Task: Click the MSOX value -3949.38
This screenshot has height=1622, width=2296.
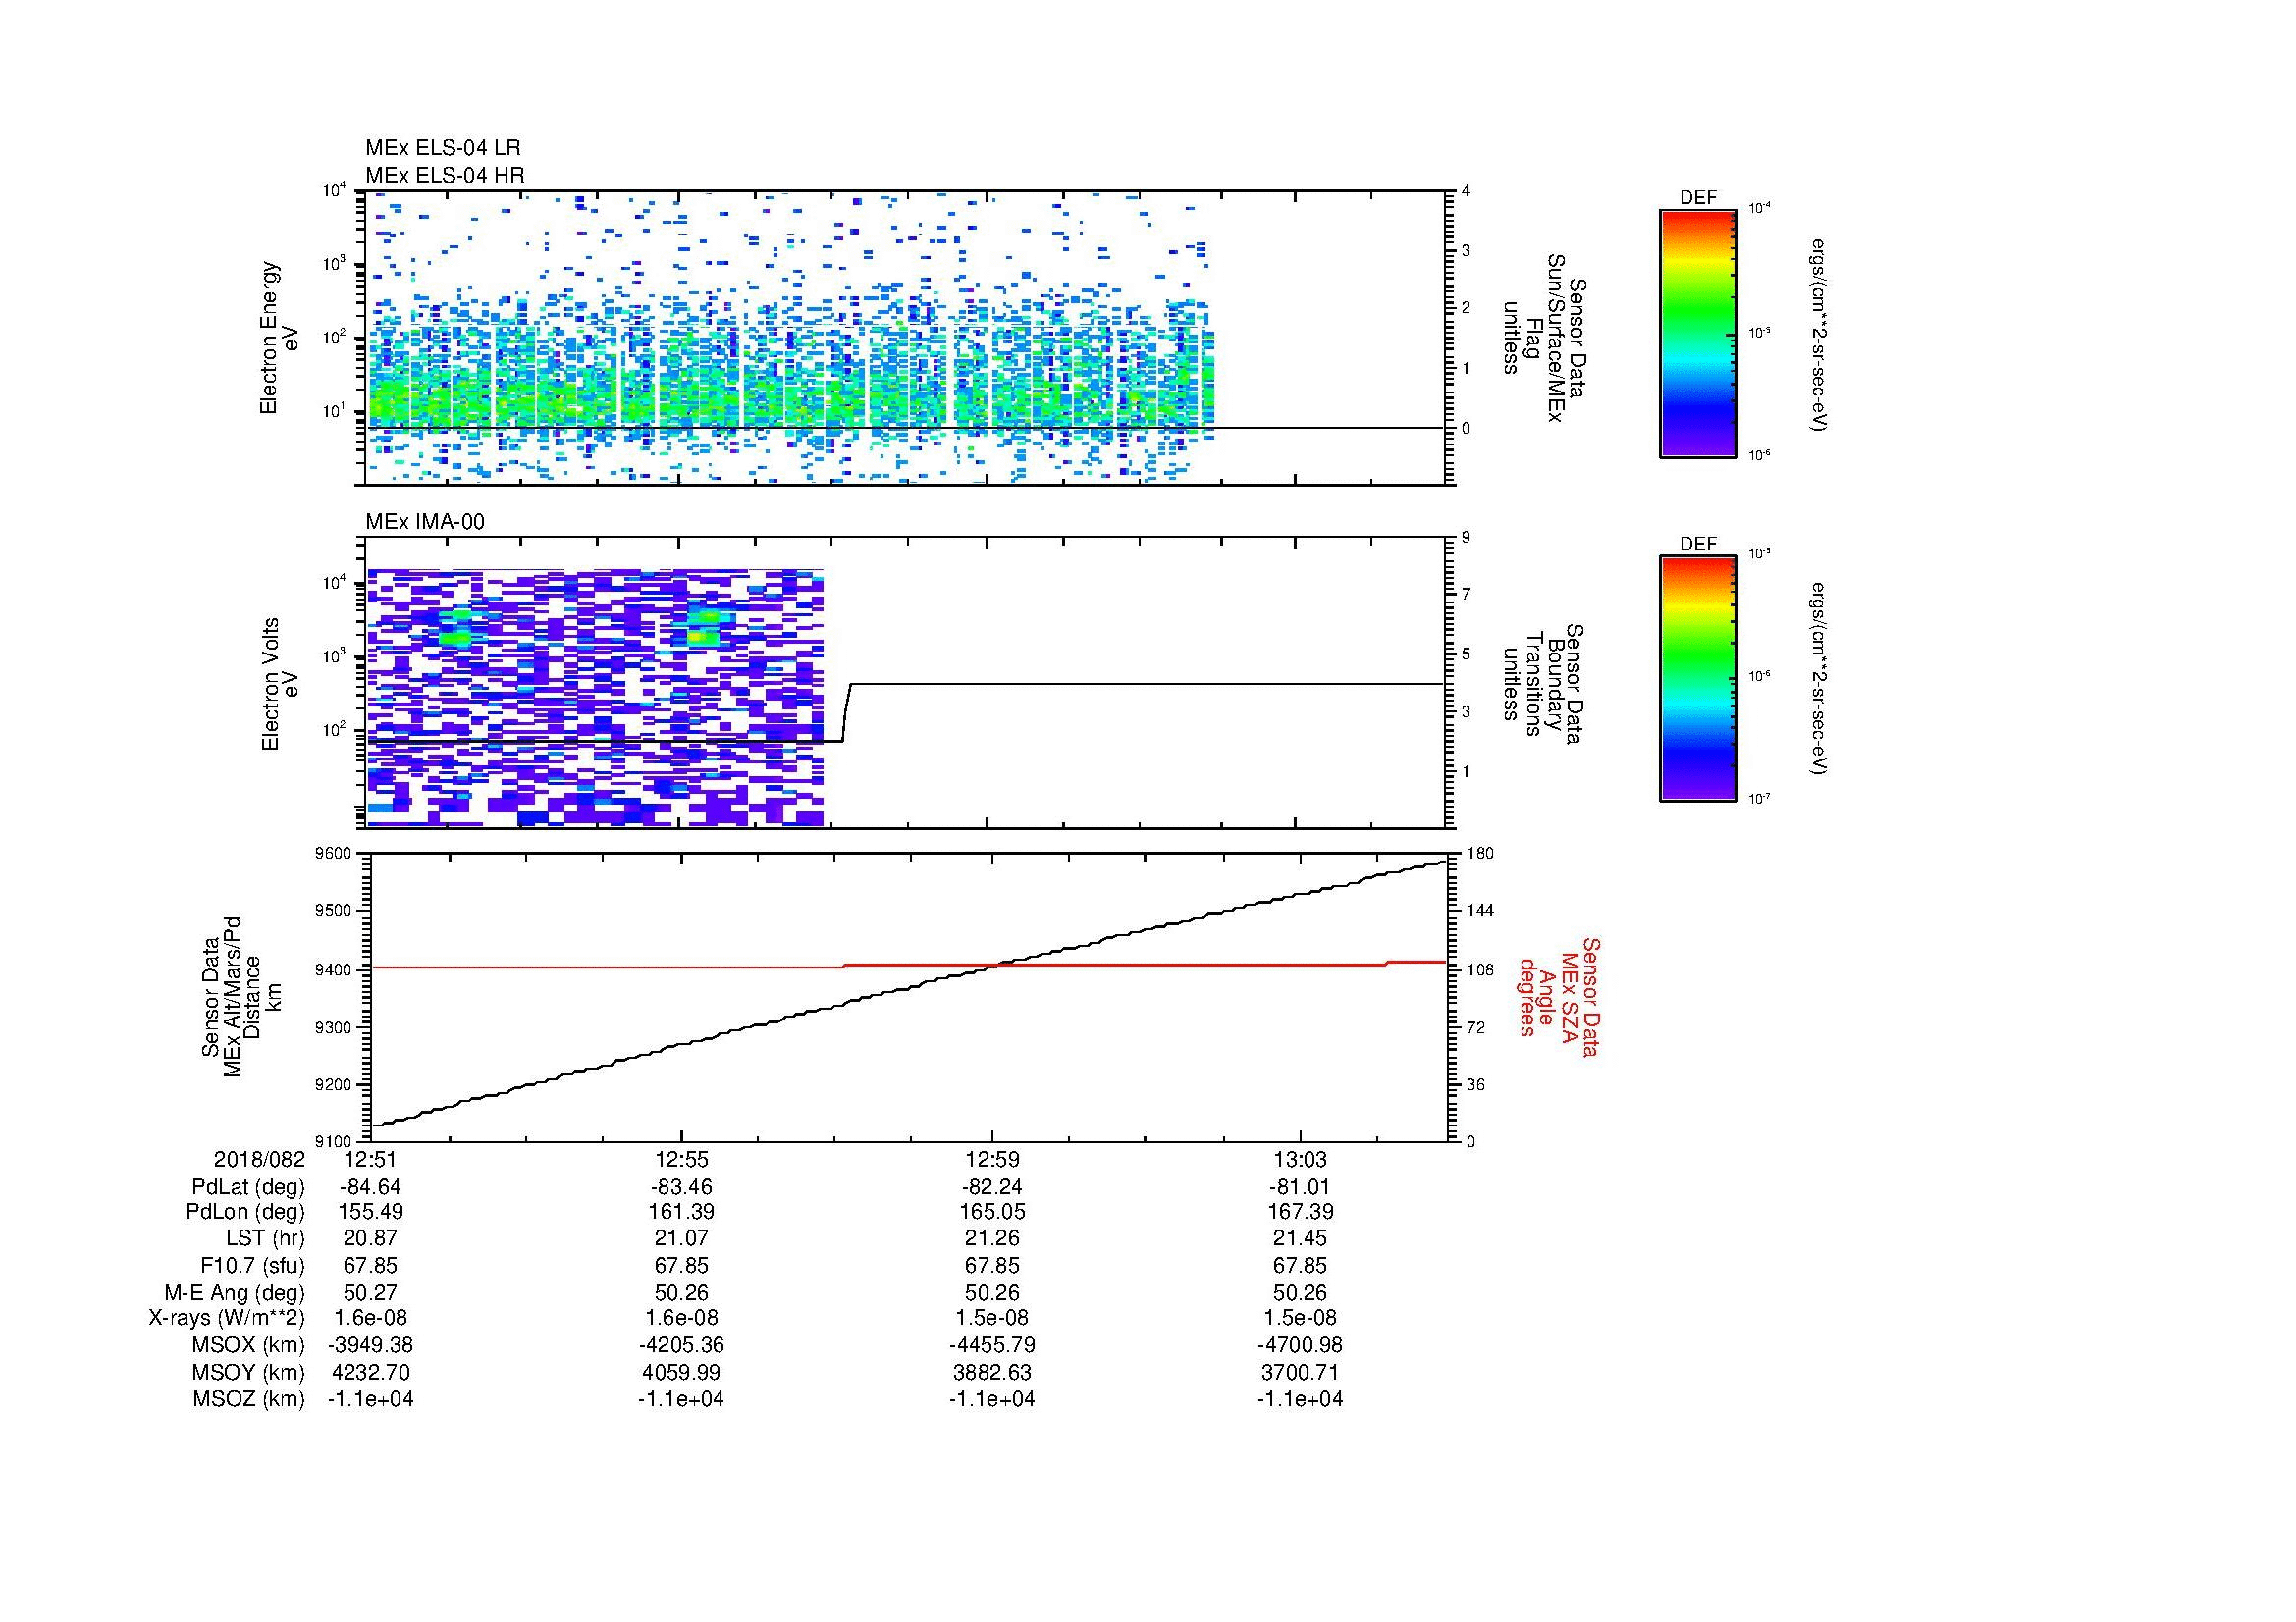Action: coord(370,1345)
